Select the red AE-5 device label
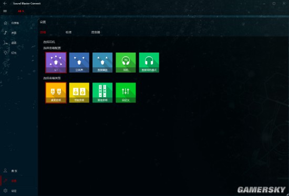 pyautogui.click(x=21, y=11)
